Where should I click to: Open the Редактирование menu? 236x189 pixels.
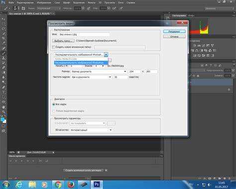tap(25, 2)
